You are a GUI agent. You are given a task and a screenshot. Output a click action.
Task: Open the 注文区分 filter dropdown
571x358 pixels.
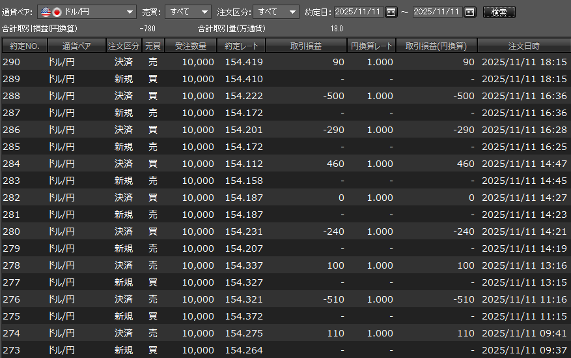(x=292, y=12)
